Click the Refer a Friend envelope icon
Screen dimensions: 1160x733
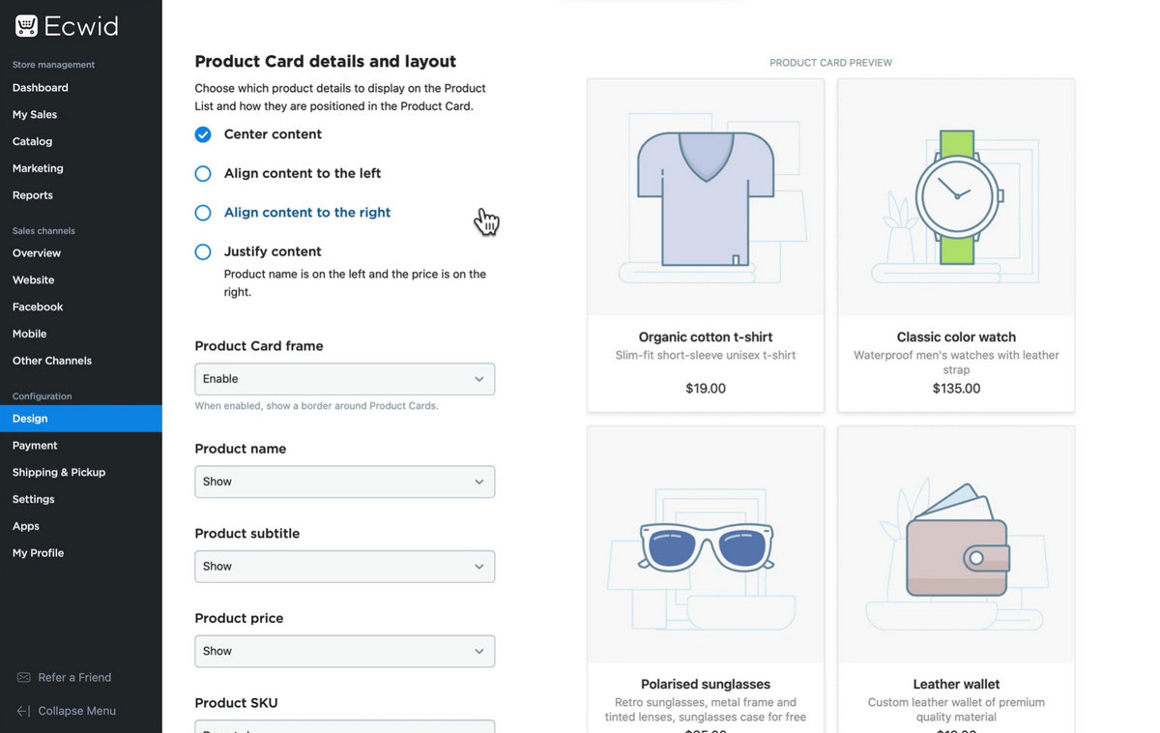24,678
